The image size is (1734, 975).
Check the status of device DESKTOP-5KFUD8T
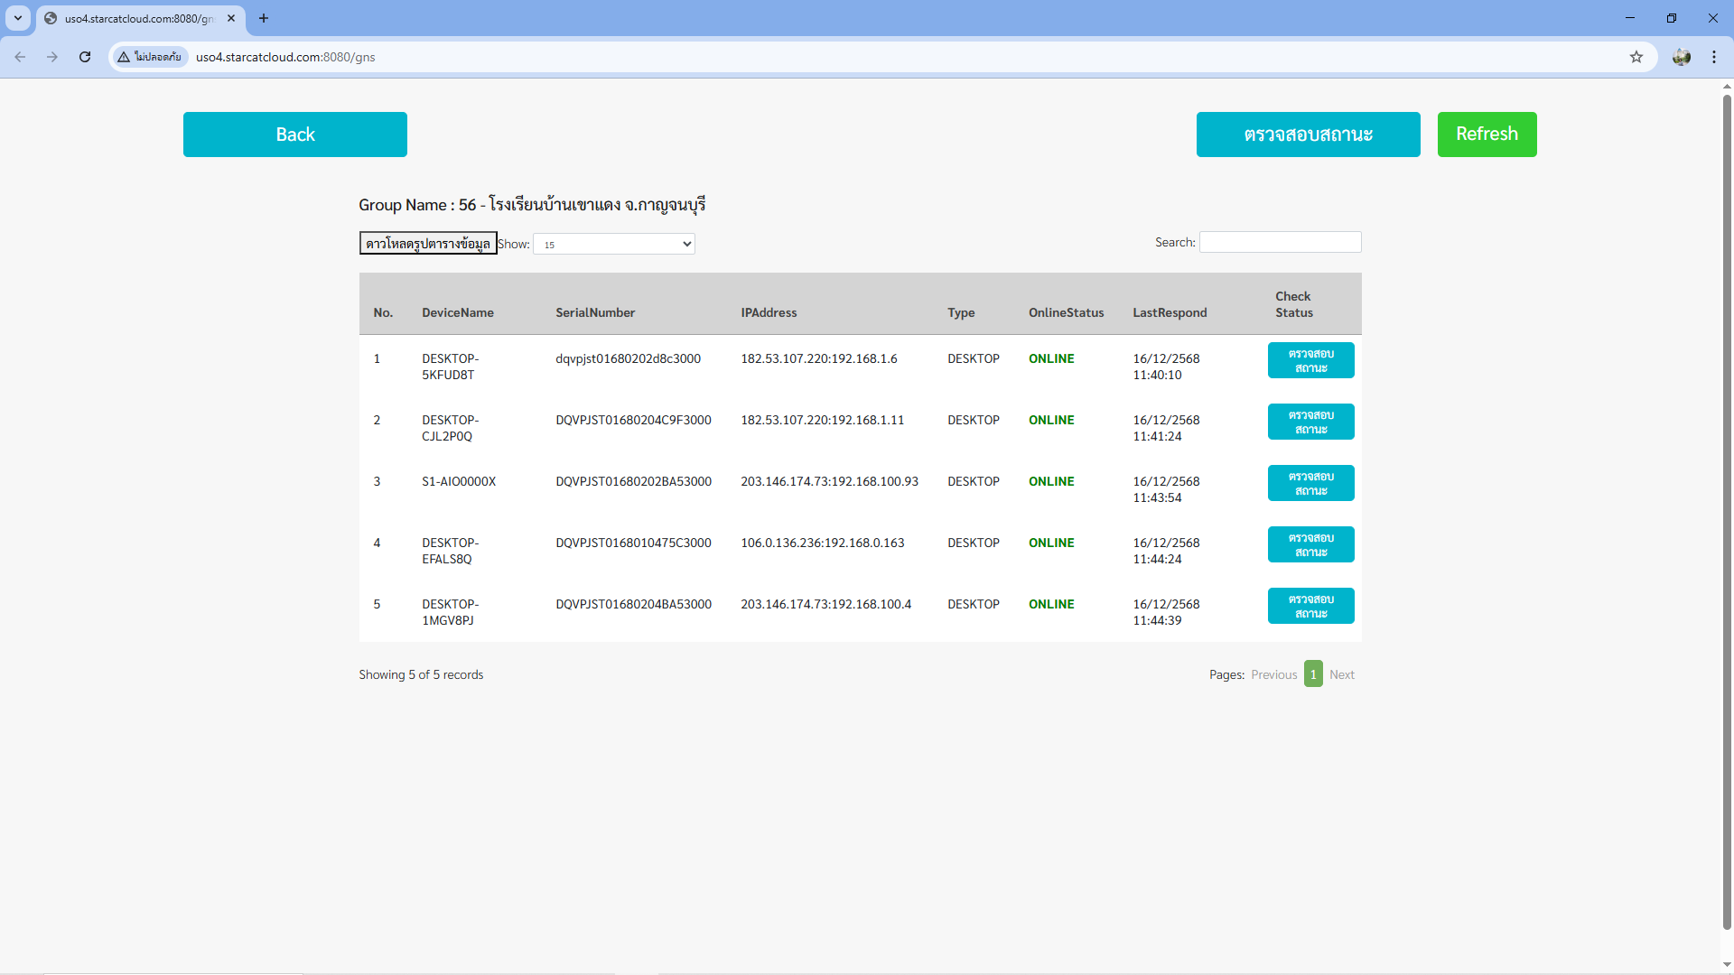pos(1310,360)
